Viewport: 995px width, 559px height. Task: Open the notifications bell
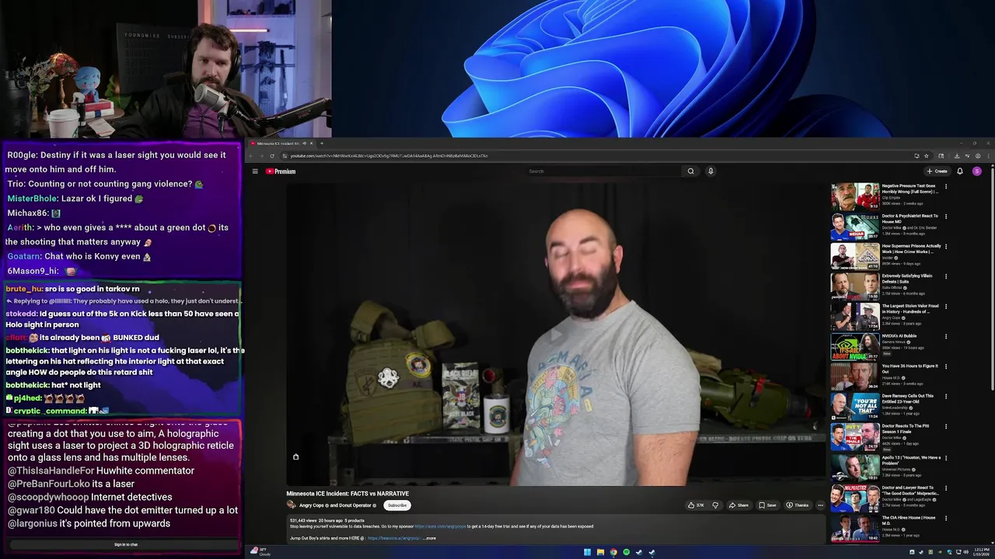[960, 172]
